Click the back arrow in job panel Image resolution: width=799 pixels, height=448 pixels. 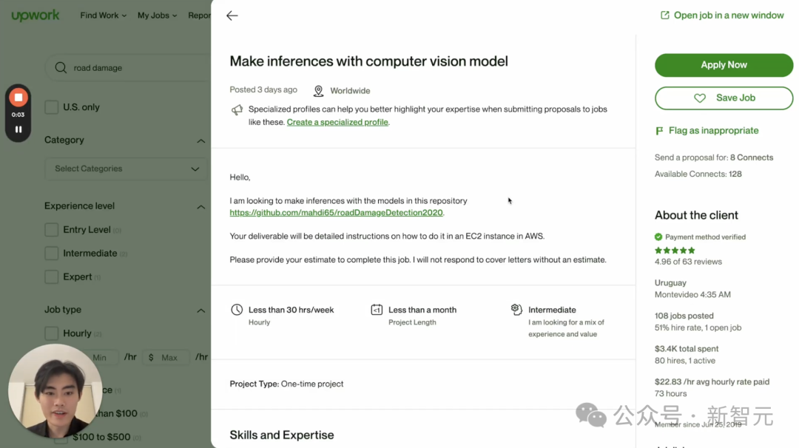click(x=232, y=16)
